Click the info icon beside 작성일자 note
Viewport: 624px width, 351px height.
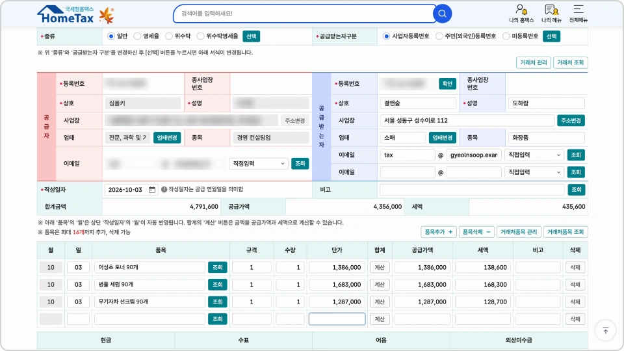pos(164,189)
